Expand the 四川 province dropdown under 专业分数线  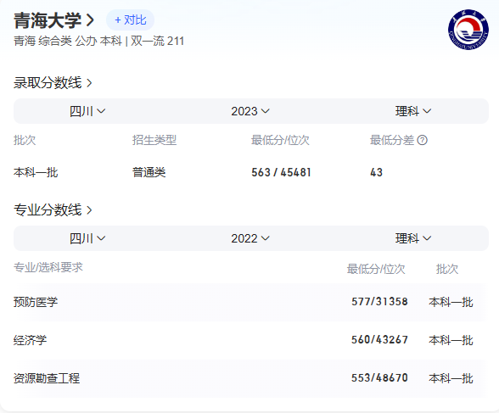coord(87,238)
